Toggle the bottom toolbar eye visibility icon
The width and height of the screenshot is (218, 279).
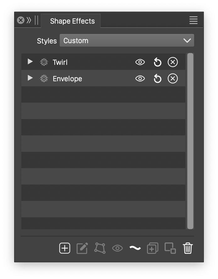click(x=117, y=248)
